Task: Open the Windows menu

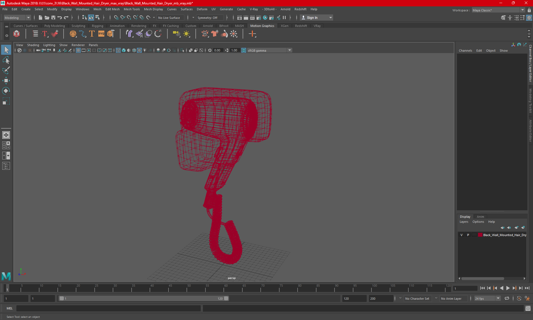Action: [82, 9]
